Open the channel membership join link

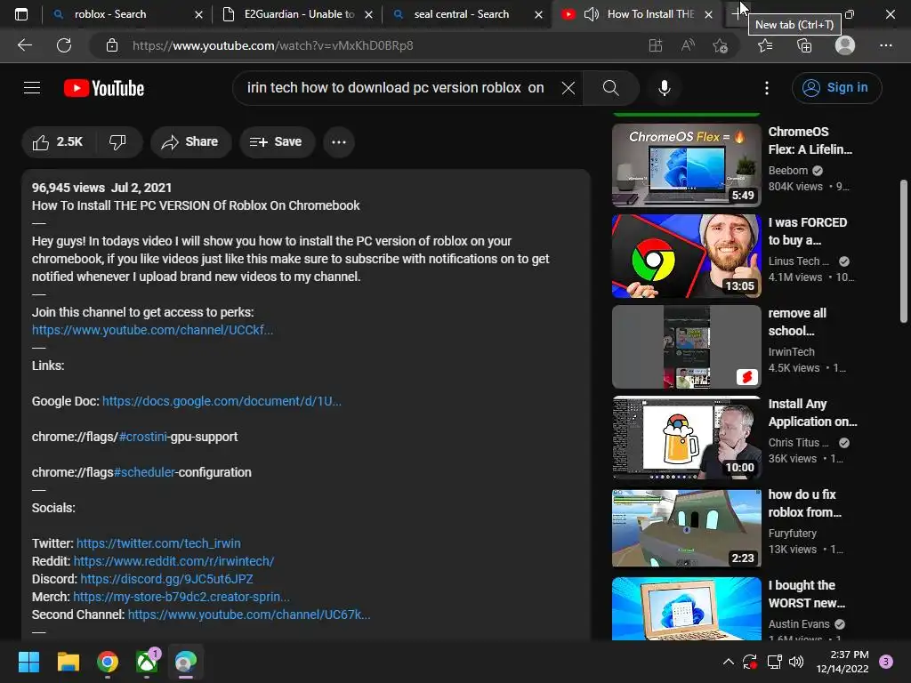coord(152,330)
